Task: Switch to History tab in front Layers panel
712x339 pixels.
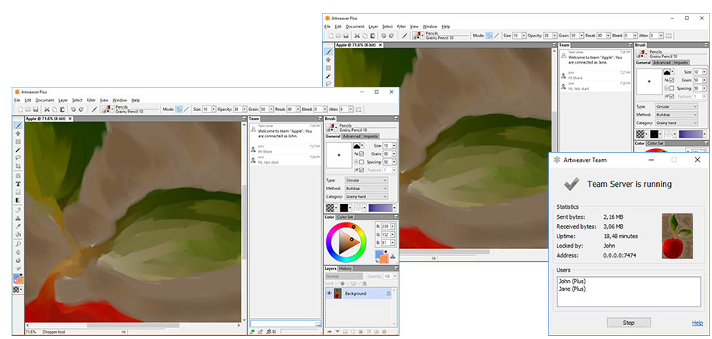Action: click(x=345, y=268)
